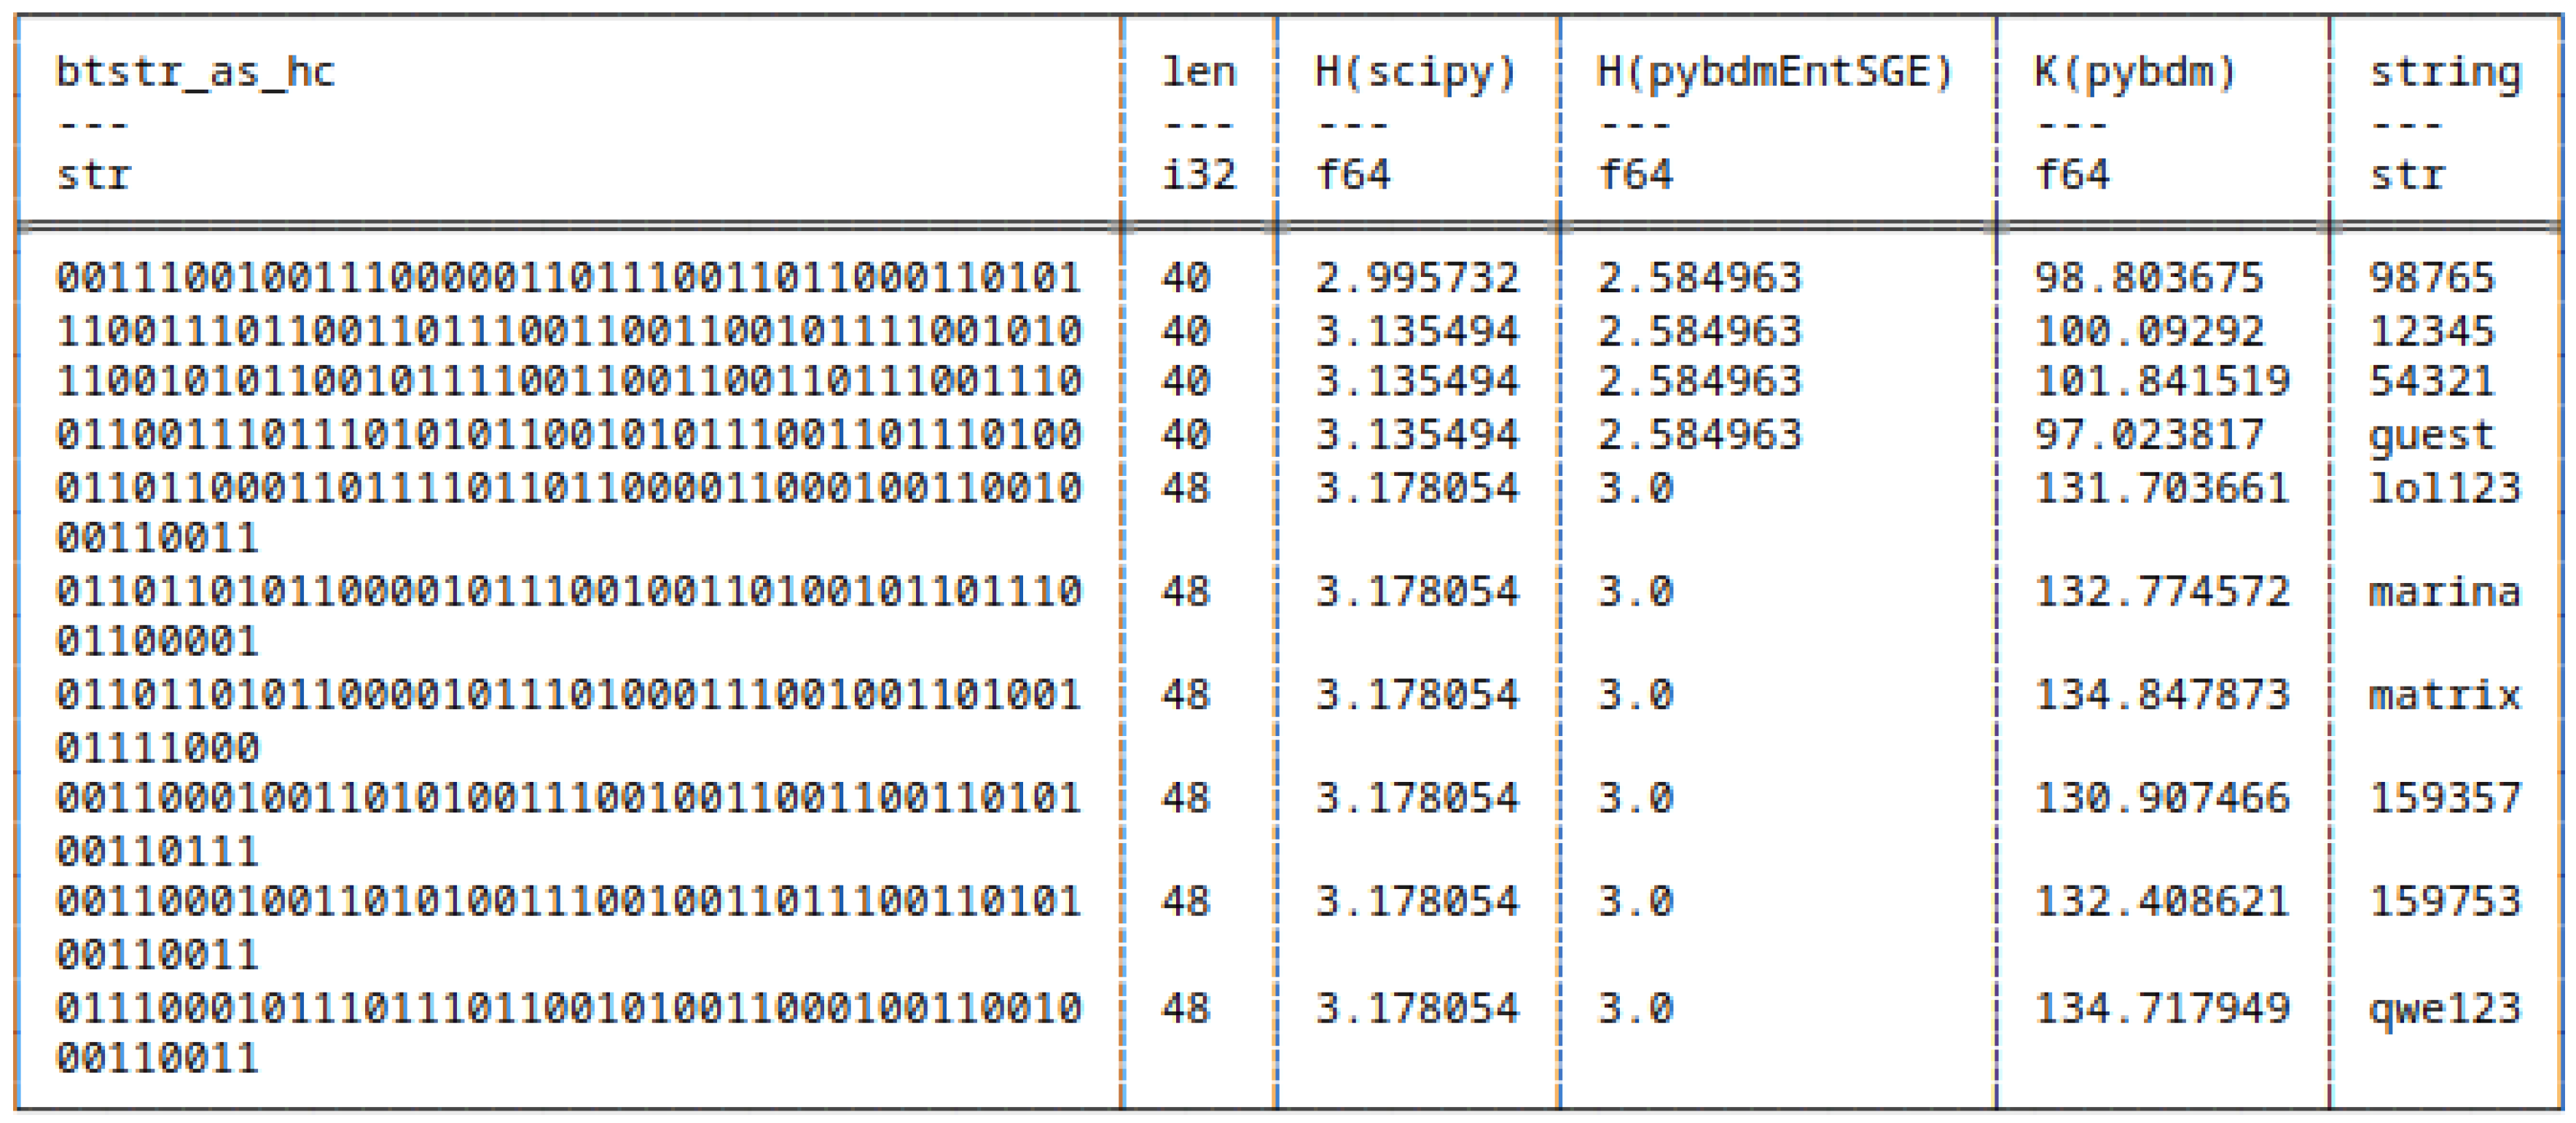This screenshot has height=1123, width=2576.
Task: Click the H(scipy) value 2.995732
Action: [1416, 277]
